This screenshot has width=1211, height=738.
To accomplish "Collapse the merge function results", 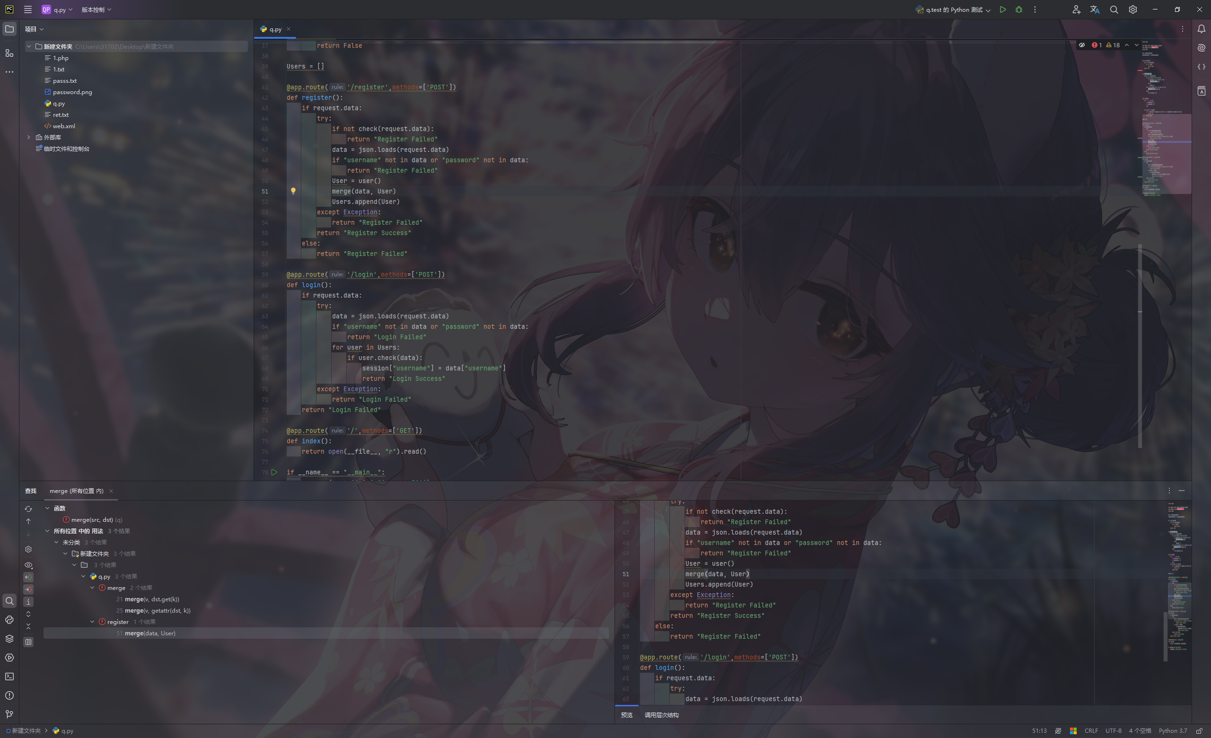I will click(x=92, y=588).
